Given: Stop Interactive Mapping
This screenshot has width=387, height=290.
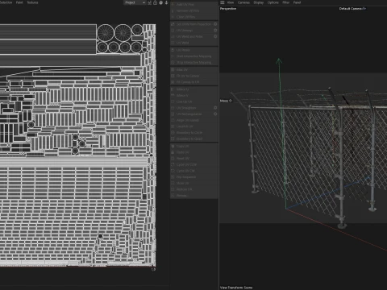Looking at the screenshot, I should coord(193,63).
